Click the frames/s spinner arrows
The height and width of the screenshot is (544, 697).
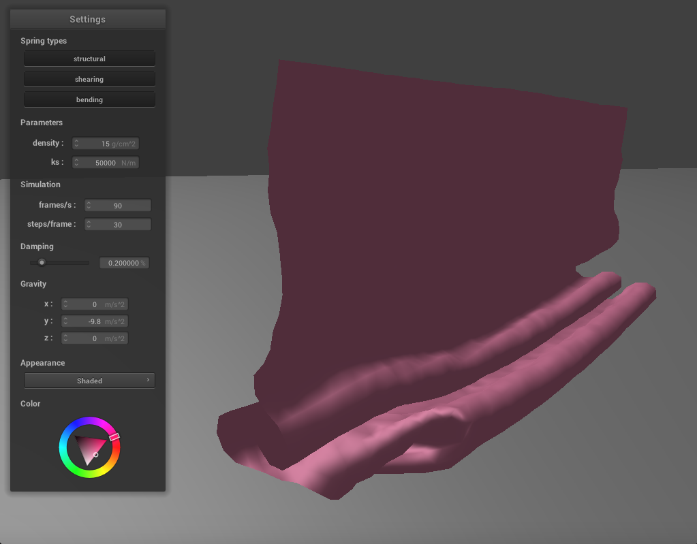88,206
